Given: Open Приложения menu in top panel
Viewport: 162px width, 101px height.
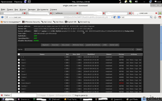Looking at the screenshot, I should 6,2.
